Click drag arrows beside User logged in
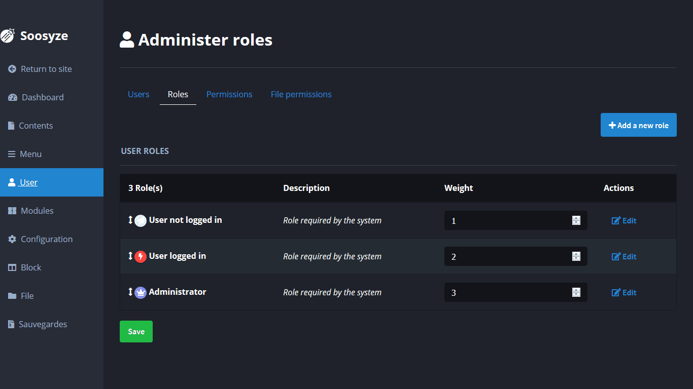The image size is (693, 389). click(130, 256)
